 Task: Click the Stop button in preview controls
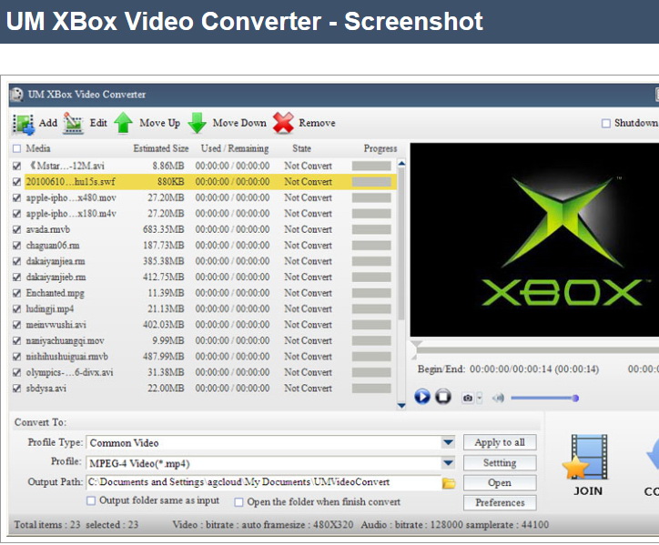click(443, 397)
